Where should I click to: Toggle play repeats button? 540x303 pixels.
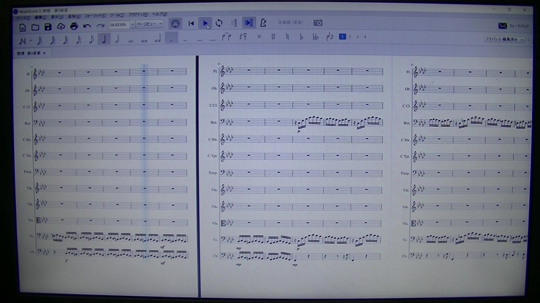click(234, 22)
